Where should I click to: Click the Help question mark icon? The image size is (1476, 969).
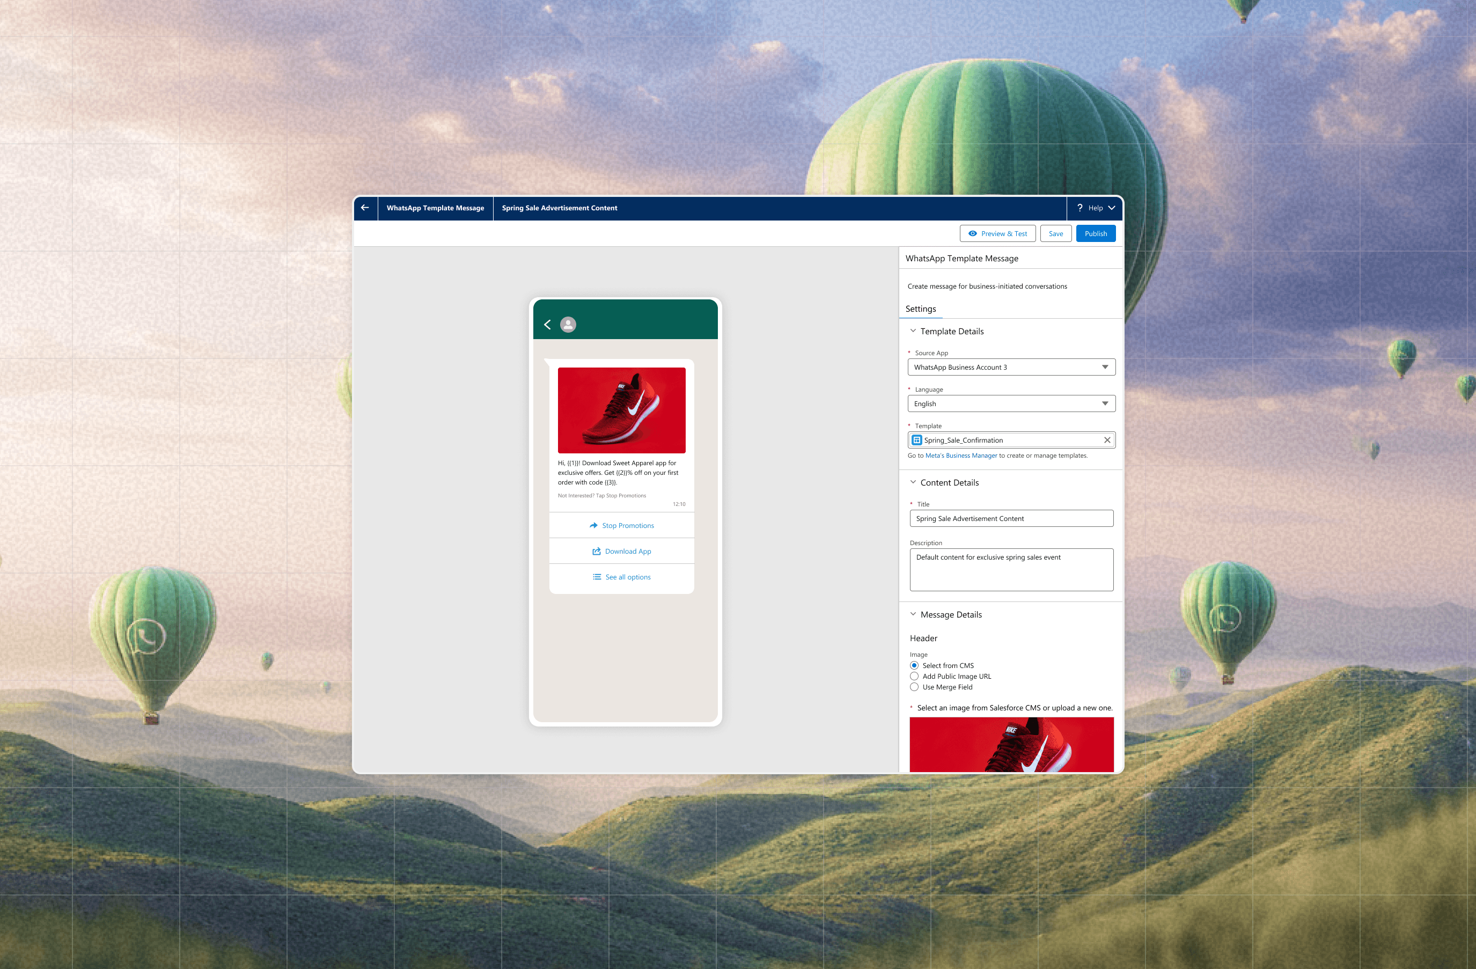coord(1080,208)
